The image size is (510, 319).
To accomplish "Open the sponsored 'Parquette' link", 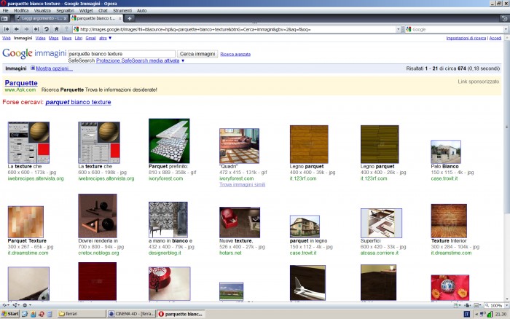I will pyautogui.click(x=21, y=83).
